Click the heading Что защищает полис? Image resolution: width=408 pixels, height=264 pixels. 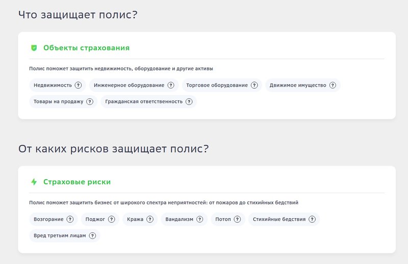coord(78,15)
